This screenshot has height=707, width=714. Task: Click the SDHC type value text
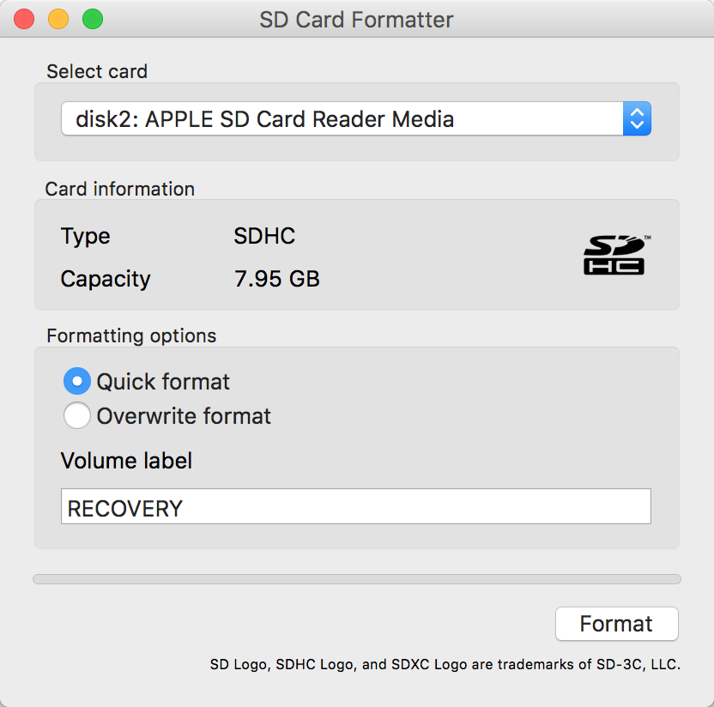tap(264, 236)
